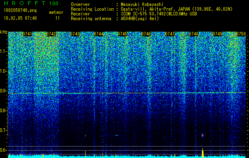Click the 0746 time marker label
This screenshot has height=158, width=249.
[x=146, y=34]
